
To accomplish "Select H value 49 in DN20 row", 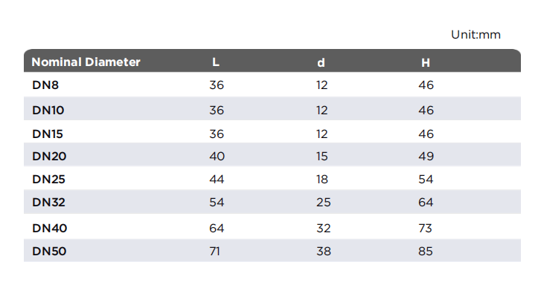I will [x=426, y=156].
